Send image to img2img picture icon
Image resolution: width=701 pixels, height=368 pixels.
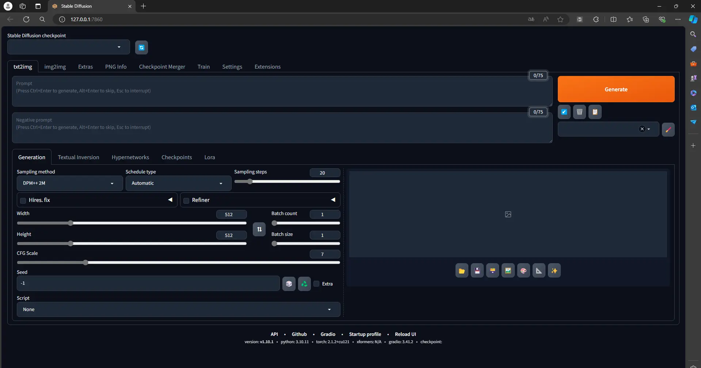[x=508, y=271]
